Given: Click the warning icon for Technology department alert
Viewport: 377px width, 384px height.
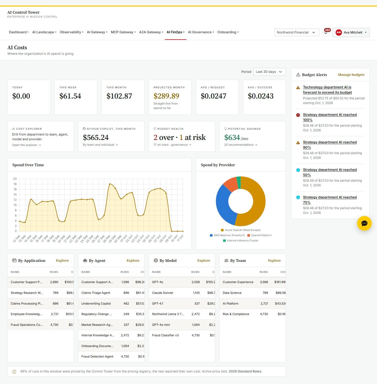Looking at the screenshot, I should 298,88.
